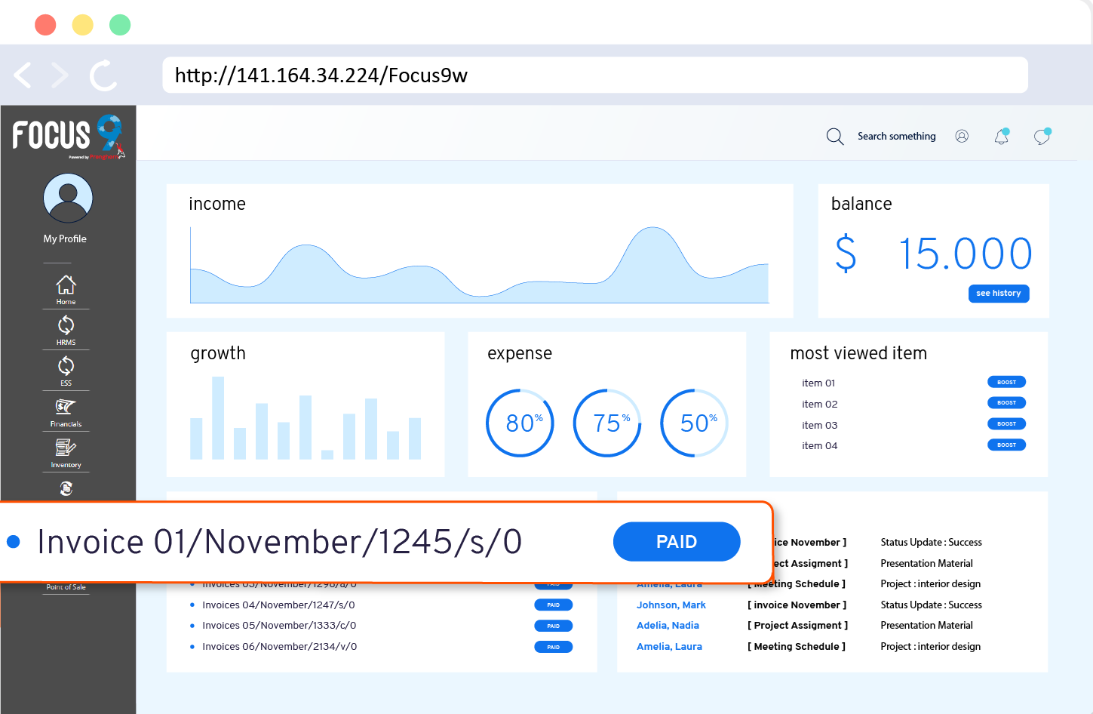
Task: Open the HRMS module icon
Action: coord(66,326)
